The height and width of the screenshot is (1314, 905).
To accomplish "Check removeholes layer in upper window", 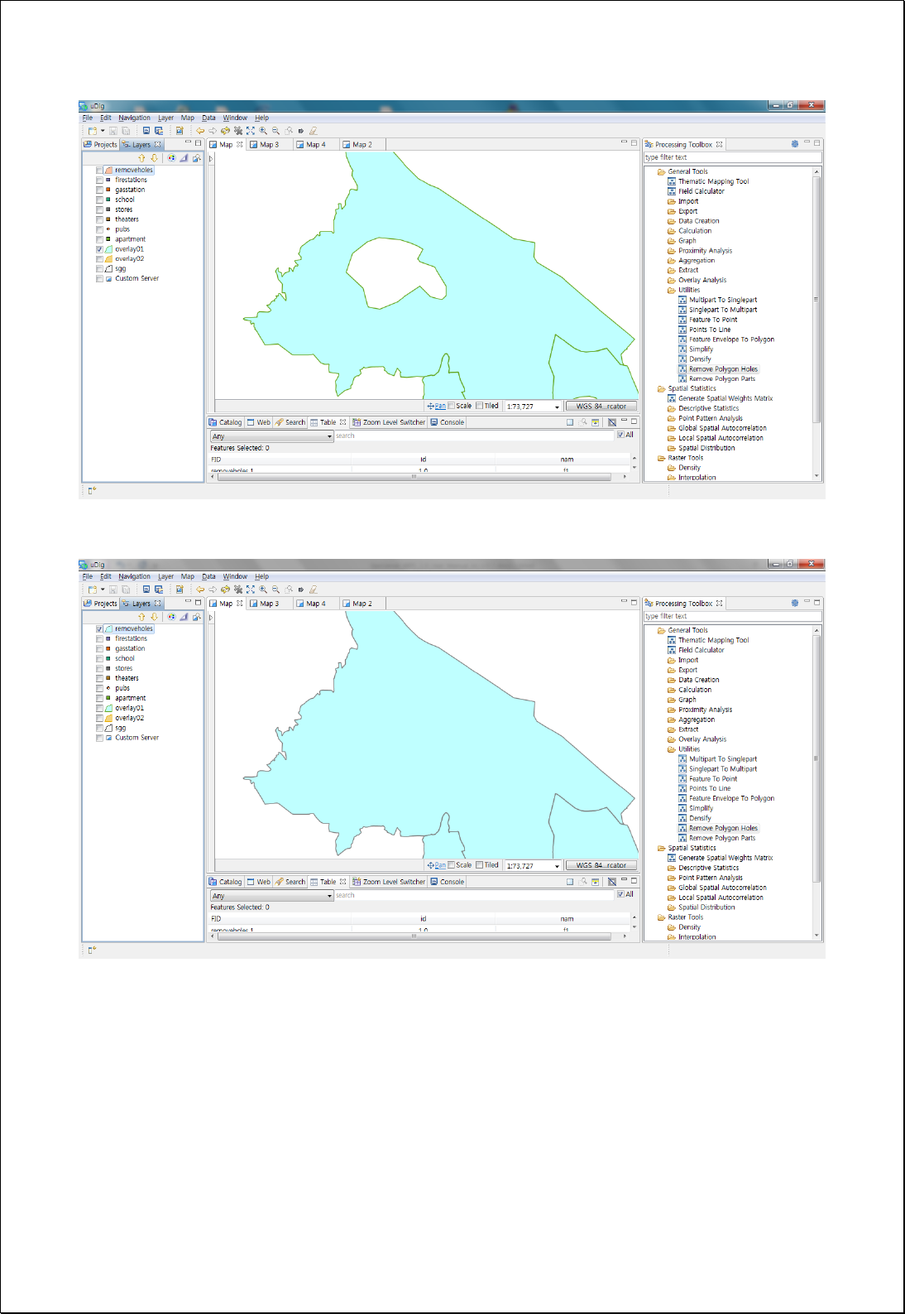I will [99, 170].
